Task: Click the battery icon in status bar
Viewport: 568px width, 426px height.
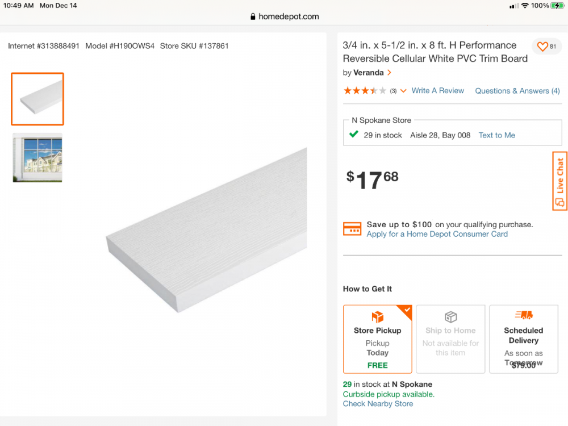Action: coord(557,6)
